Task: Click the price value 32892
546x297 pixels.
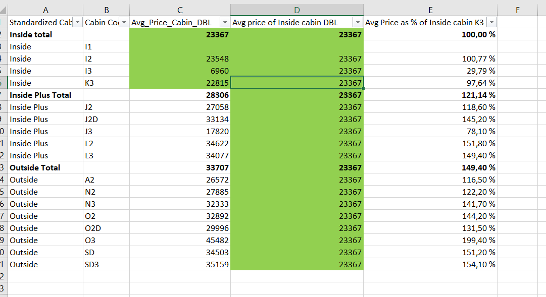Action: [217, 216]
